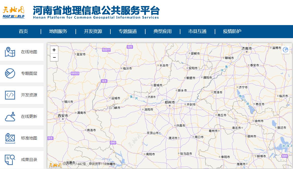Select the 专题图层 sidebar icon
The width and height of the screenshot is (293, 169).
click(x=22, y=73)
